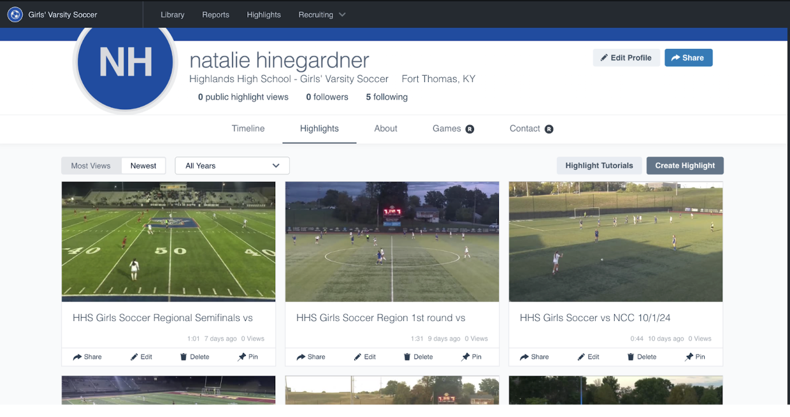The image size is (790, 417).
Task: Open the All Years dropdown
Action: pos(232,166)
